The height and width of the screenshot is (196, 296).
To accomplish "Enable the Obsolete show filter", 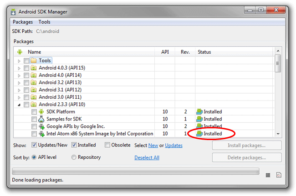I will [107, 145].
